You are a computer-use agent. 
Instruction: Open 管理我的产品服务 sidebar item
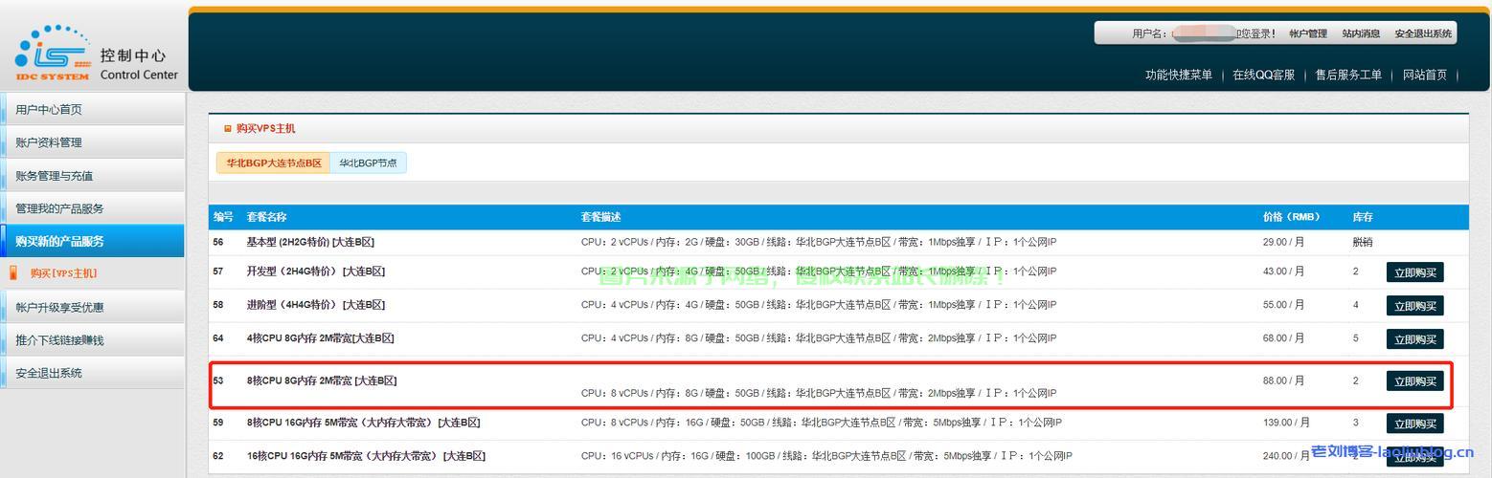pos(92,208)
